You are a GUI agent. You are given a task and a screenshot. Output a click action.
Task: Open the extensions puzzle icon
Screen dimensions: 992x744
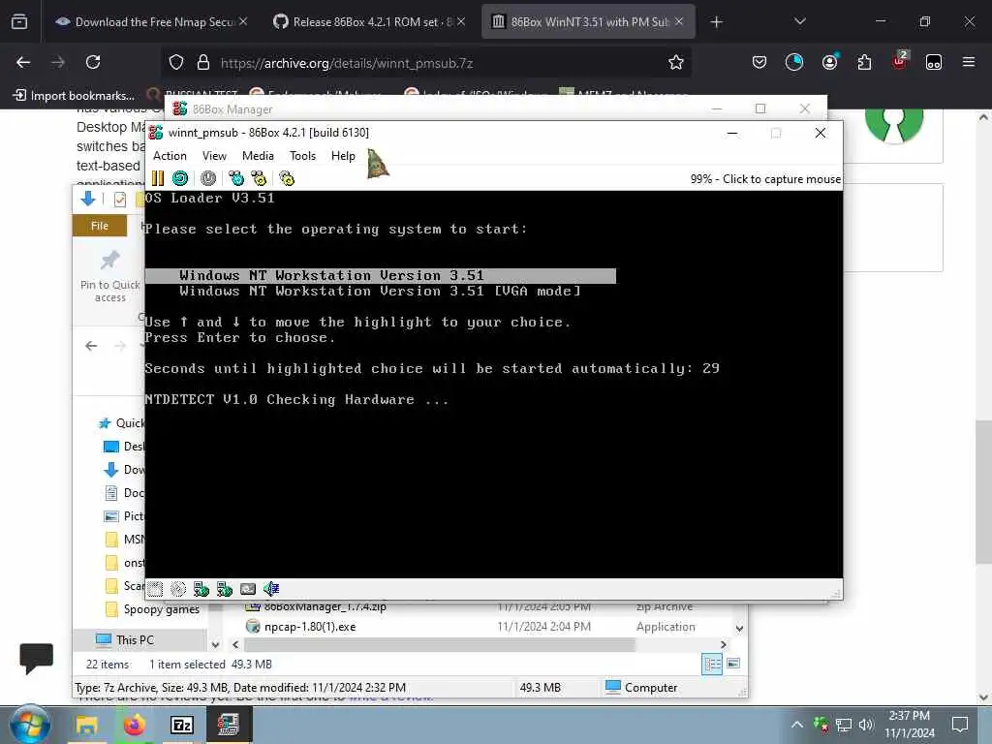(864, 62)
